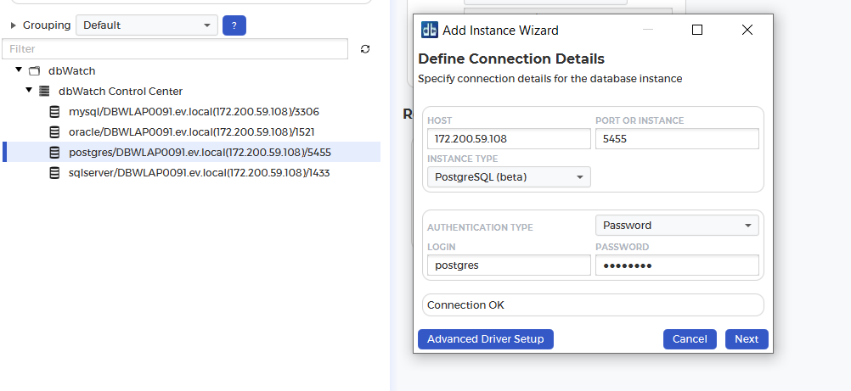Collapse the dbWatch Control Center node
This screenshot has width=851, height=391.
click(29, 91)
